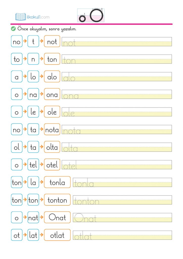Image resolution: width=183 pixels, height=259 pixels.
Task: Click the arrow between 'lat' and 'otlat'
Action: (x=41, y=235)
